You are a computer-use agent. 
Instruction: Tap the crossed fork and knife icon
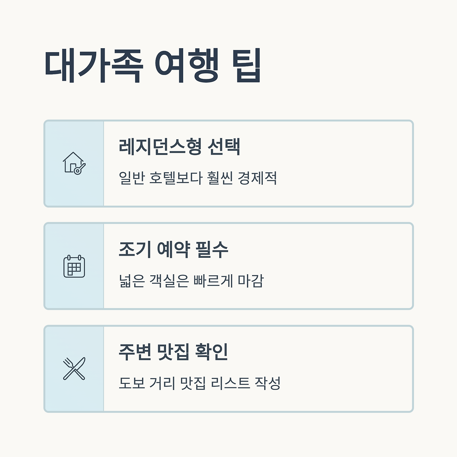point(74,368)
